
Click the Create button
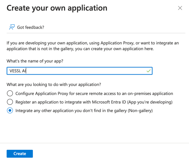20,154
